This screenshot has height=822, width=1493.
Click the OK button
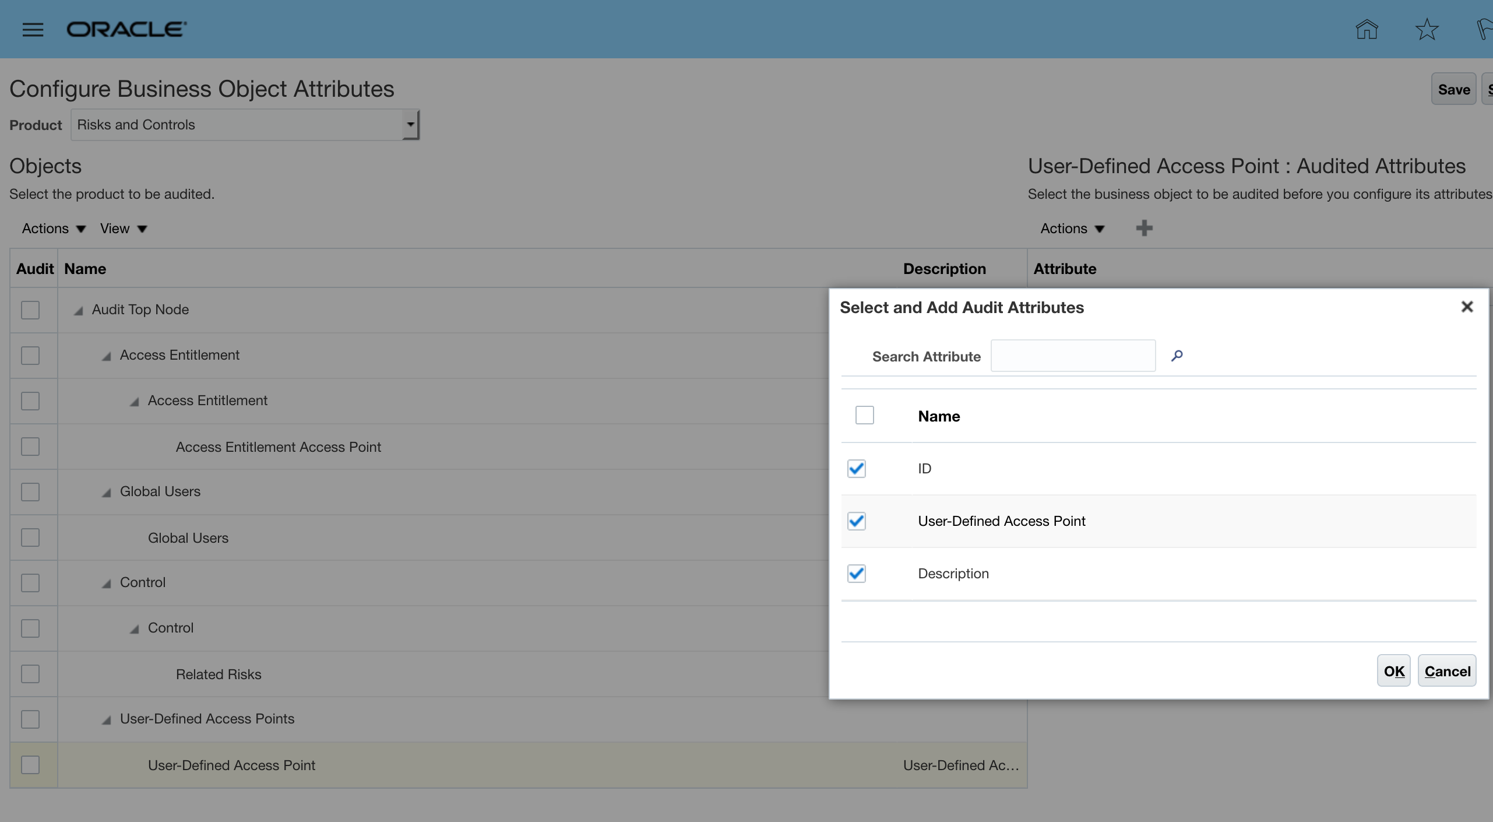[1393, 670]
